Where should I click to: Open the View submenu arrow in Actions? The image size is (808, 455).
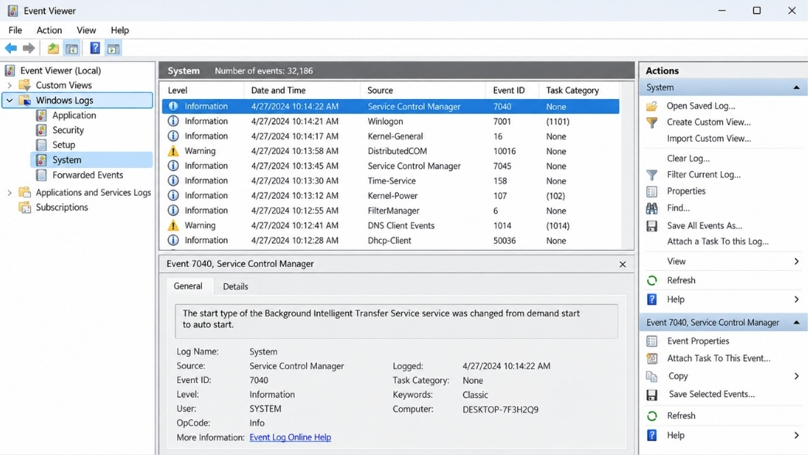point(796,262)
